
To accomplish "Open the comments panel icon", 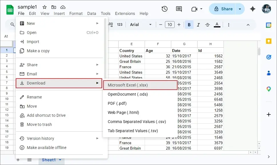I will point(179,9).
